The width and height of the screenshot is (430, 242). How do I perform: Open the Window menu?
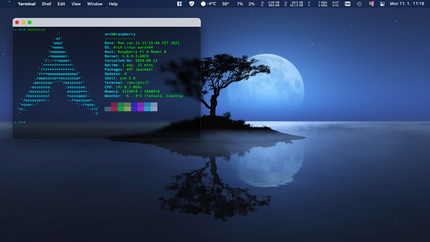[x=95, y=4]
